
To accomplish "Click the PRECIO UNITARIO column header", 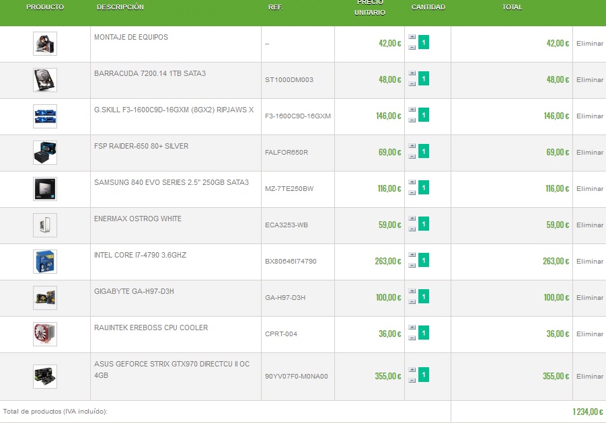I will click(370, 7).
